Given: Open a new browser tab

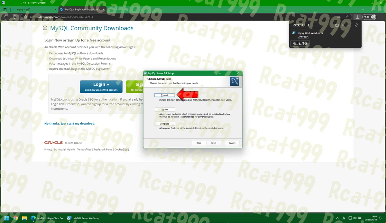Looking at the screenshot, I should [110, 10].
